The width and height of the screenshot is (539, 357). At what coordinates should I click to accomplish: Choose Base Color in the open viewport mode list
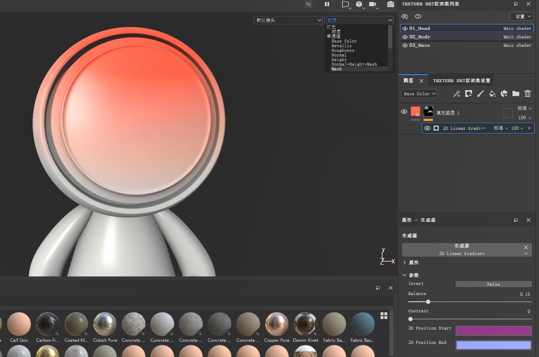tap(344, 41)
